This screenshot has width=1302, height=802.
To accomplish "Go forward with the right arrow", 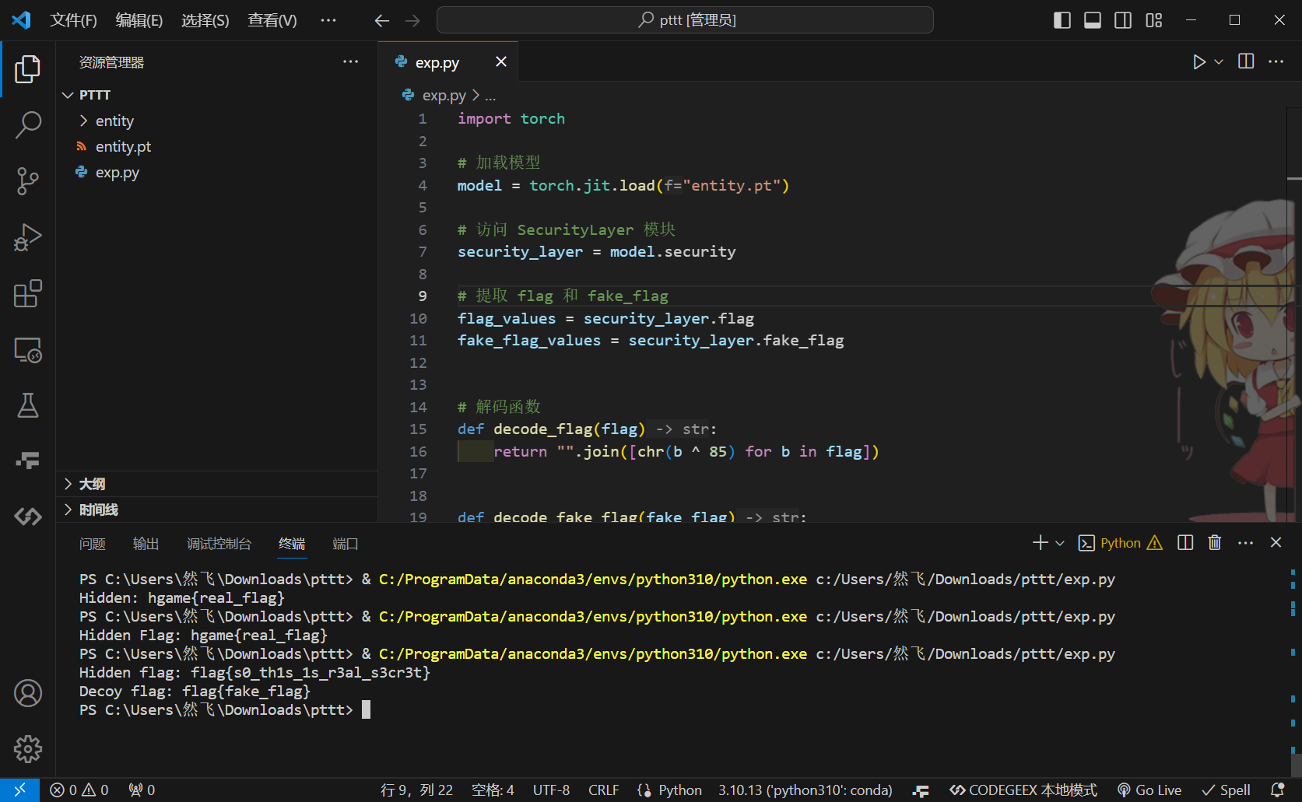I will tap(412, 20).
